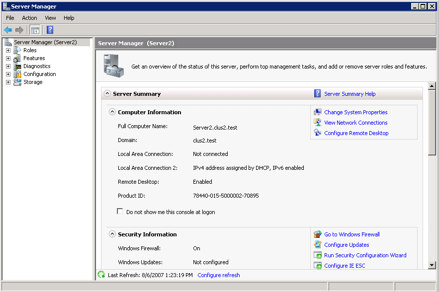Click the green refresh icon beside Last Refresh

pyautogui.click(x=101, y=275)
